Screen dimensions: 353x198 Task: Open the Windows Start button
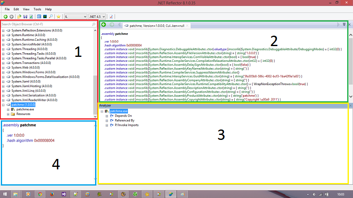(x=5, y=194)
